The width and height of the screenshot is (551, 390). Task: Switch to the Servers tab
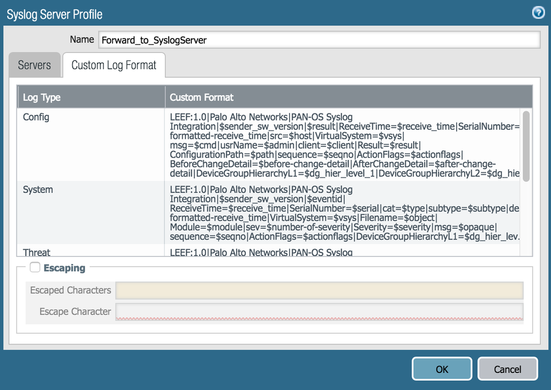pyautogui.click(x=34, y=65)
